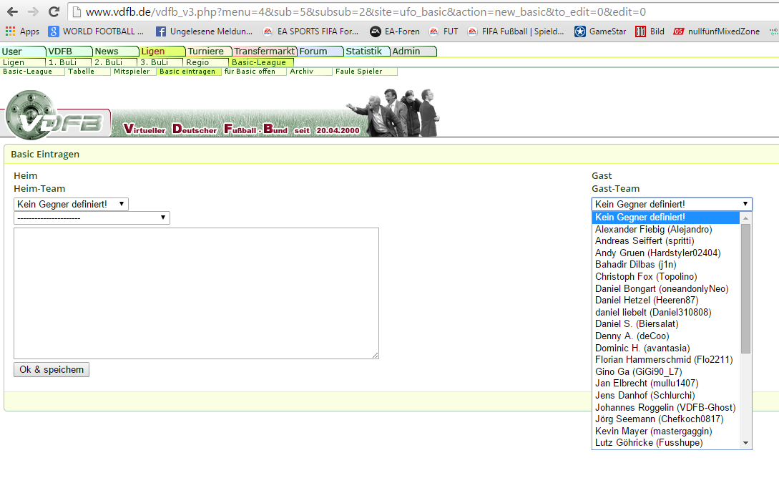This screenshot has width=779, height=478.
Task: Open the WORLD FOOTBALL bookmark
Action: tap(96, 31)
